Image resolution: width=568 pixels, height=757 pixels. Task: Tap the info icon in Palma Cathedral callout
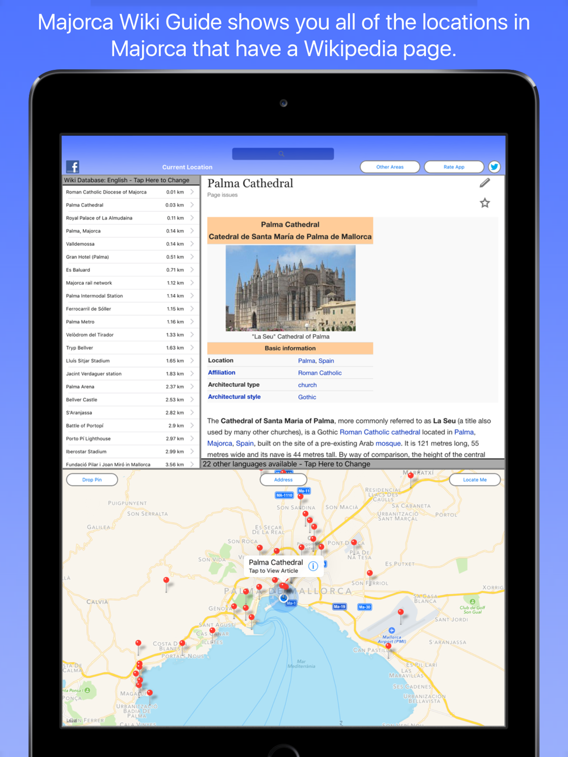click(313, 566)
